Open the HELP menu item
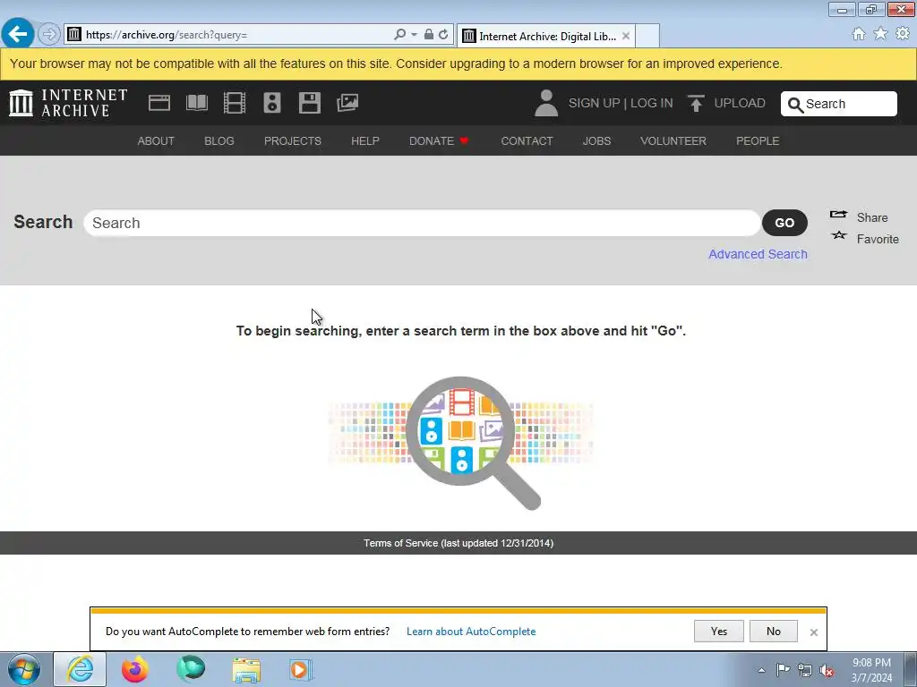 coord(365,140)
